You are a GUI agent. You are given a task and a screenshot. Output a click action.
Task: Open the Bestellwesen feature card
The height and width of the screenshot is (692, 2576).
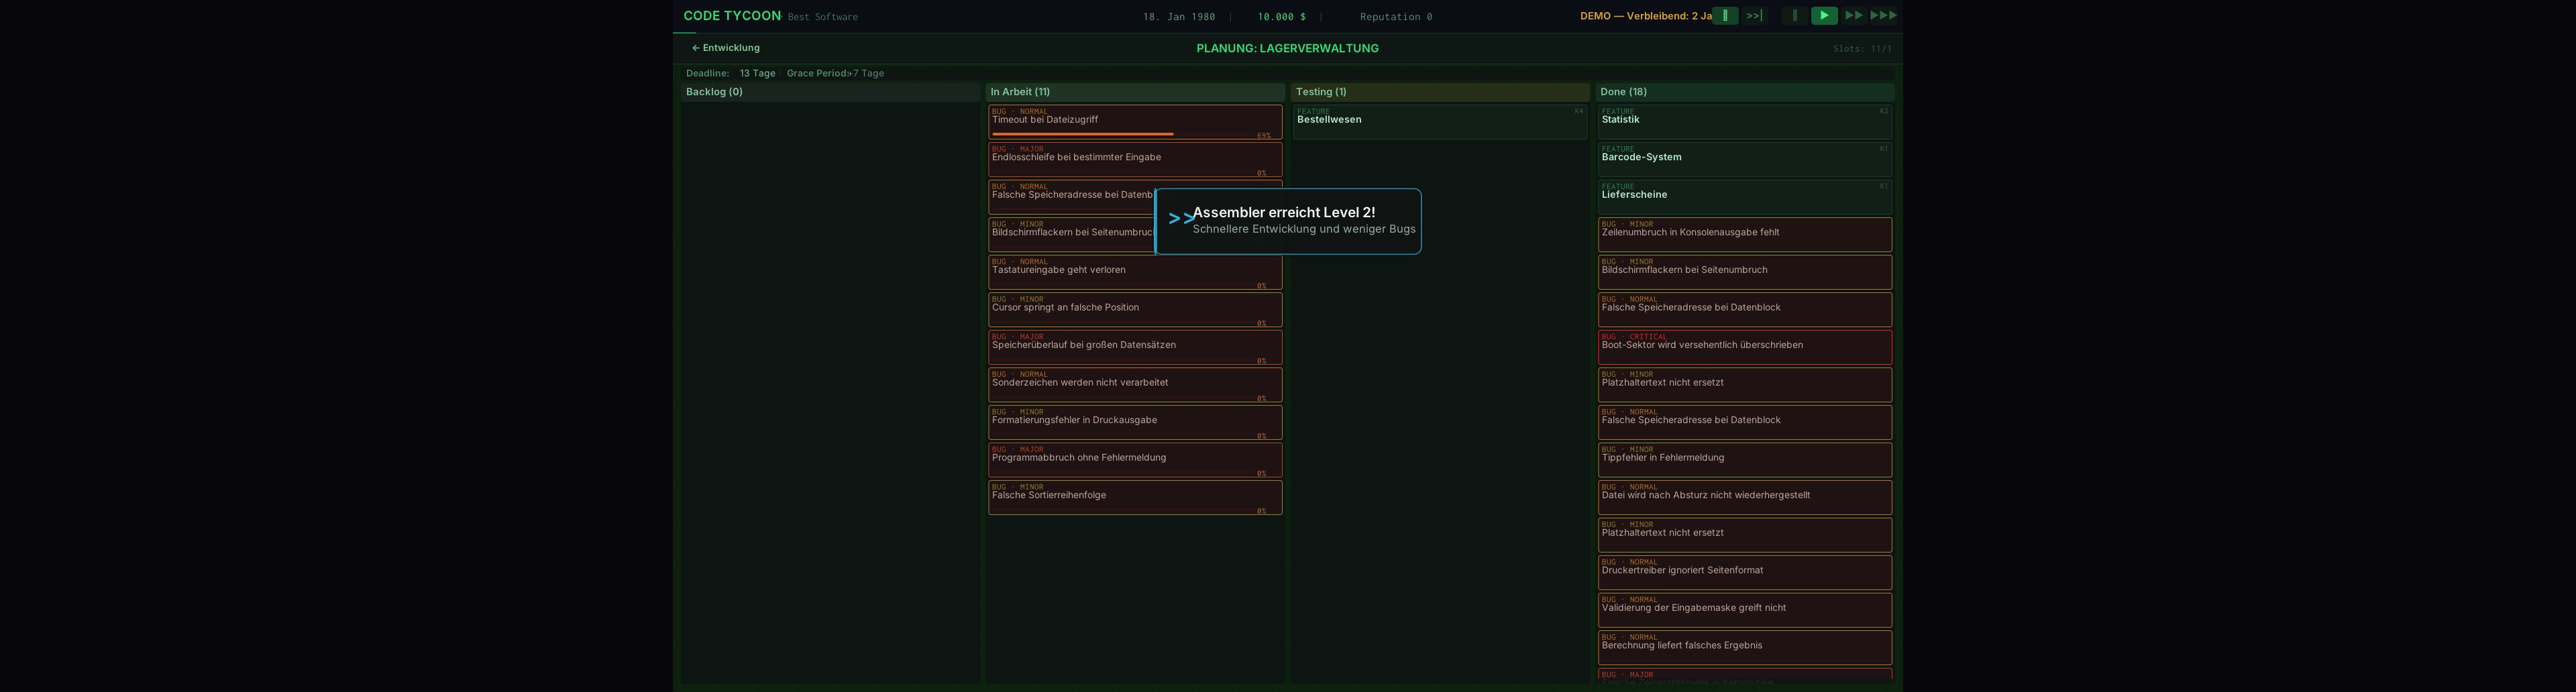point(1439,122)
